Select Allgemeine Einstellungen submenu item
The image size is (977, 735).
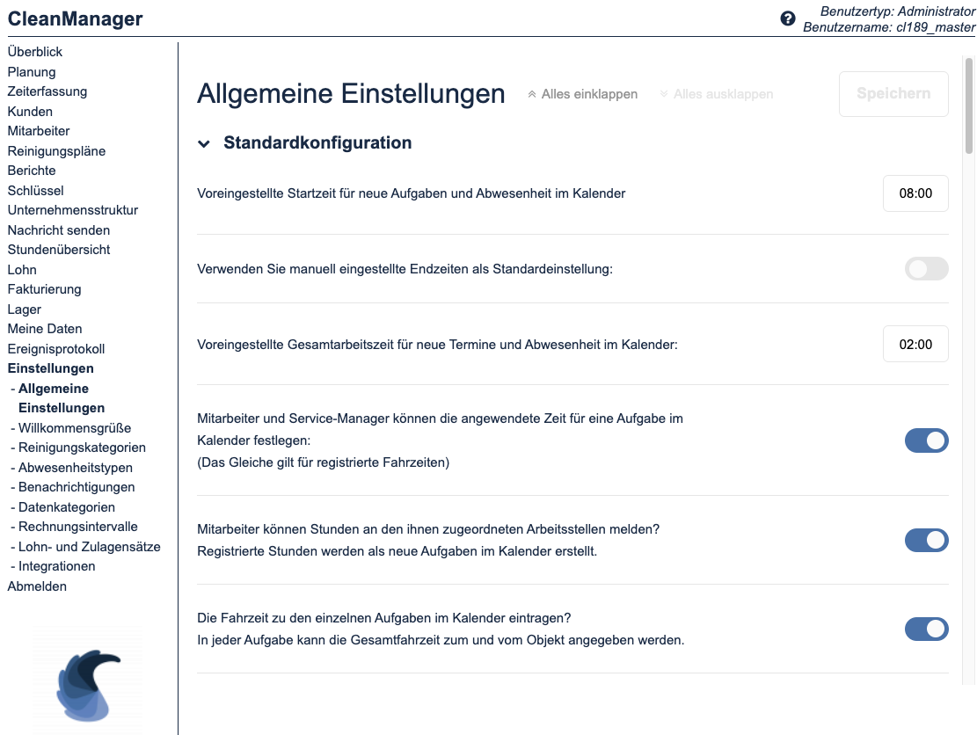click(62, 398)
